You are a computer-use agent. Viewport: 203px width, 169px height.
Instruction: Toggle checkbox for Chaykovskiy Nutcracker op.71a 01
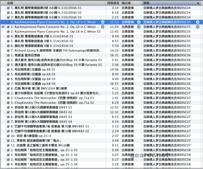(x=8, y=98)
